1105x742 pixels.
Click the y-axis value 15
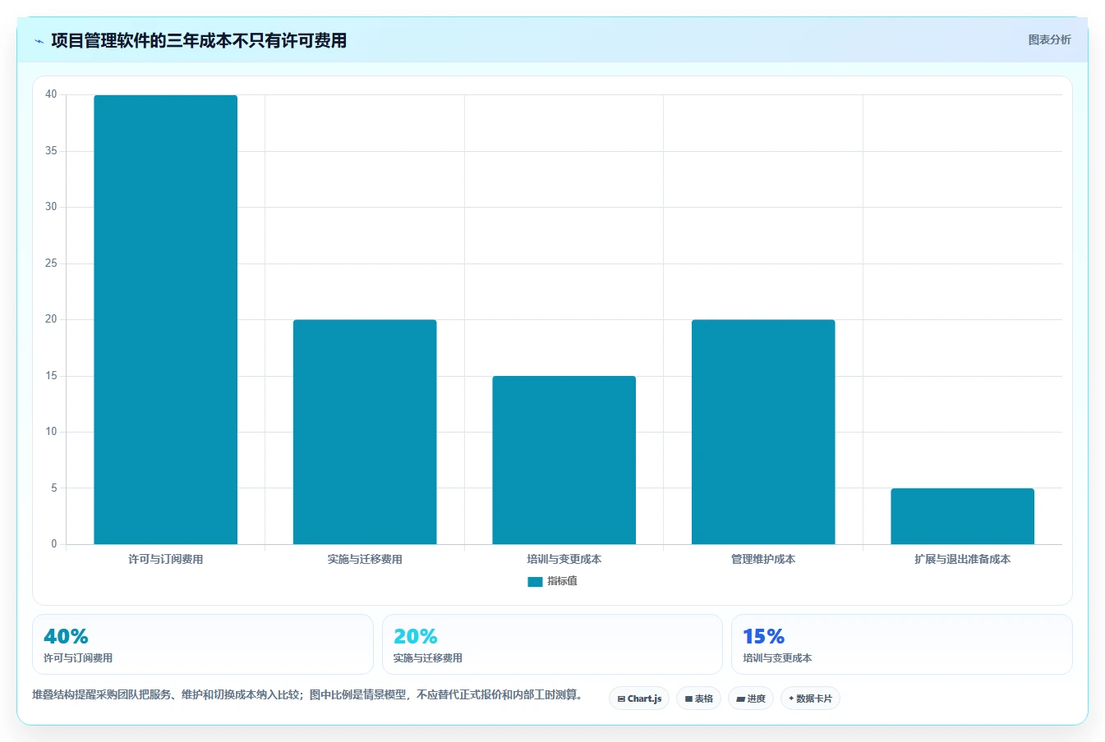click(51, 376)
